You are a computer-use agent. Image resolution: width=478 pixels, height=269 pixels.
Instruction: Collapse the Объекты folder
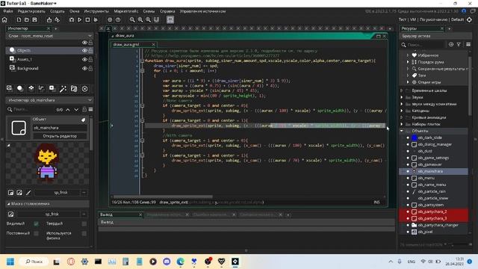pos(402,131)
